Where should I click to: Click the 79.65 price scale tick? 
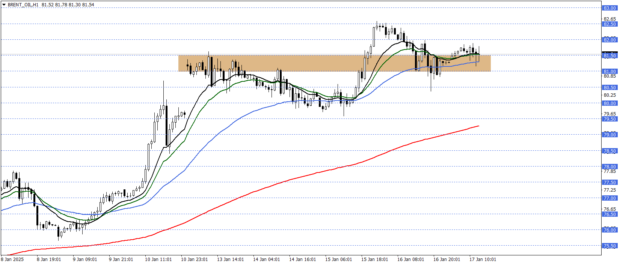pos(609,114)
